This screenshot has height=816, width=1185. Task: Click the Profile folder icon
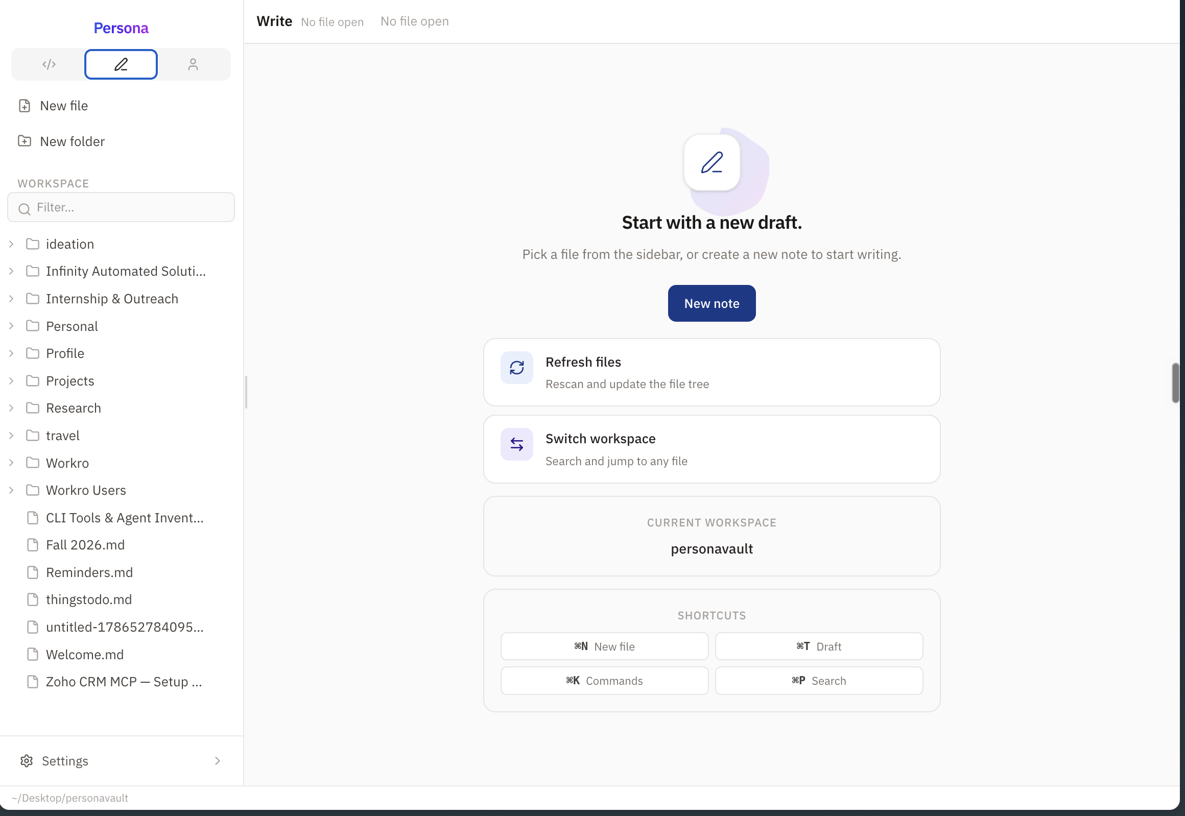pos(33,353)
